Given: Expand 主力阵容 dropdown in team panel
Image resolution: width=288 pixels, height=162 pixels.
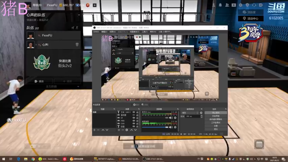Looking at the screenshot, I should coord(78,86).
